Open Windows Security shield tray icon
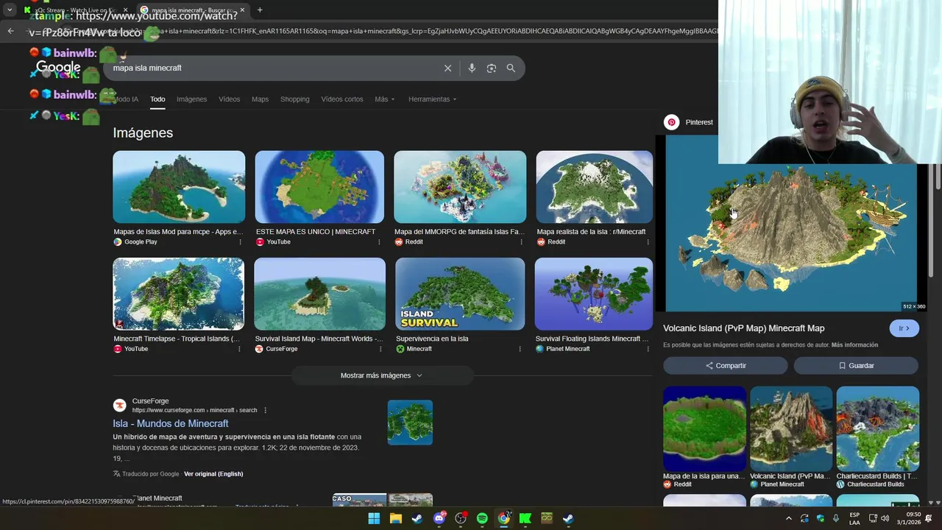Image resolution: width=942 pixels, height=530 pixels. [x=821, y=518]
